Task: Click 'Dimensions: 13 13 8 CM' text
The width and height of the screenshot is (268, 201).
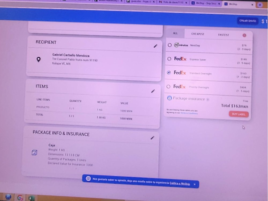Action: point(64,155)
